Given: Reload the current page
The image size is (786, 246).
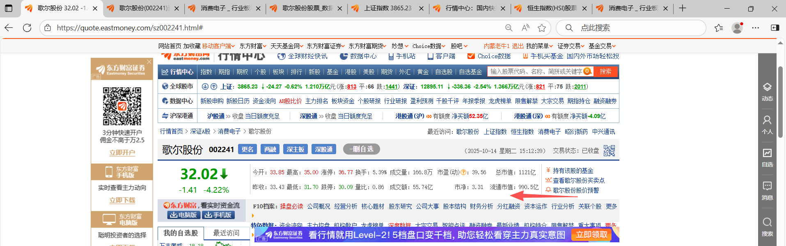Looking at the screenshot, I should 27,28.
